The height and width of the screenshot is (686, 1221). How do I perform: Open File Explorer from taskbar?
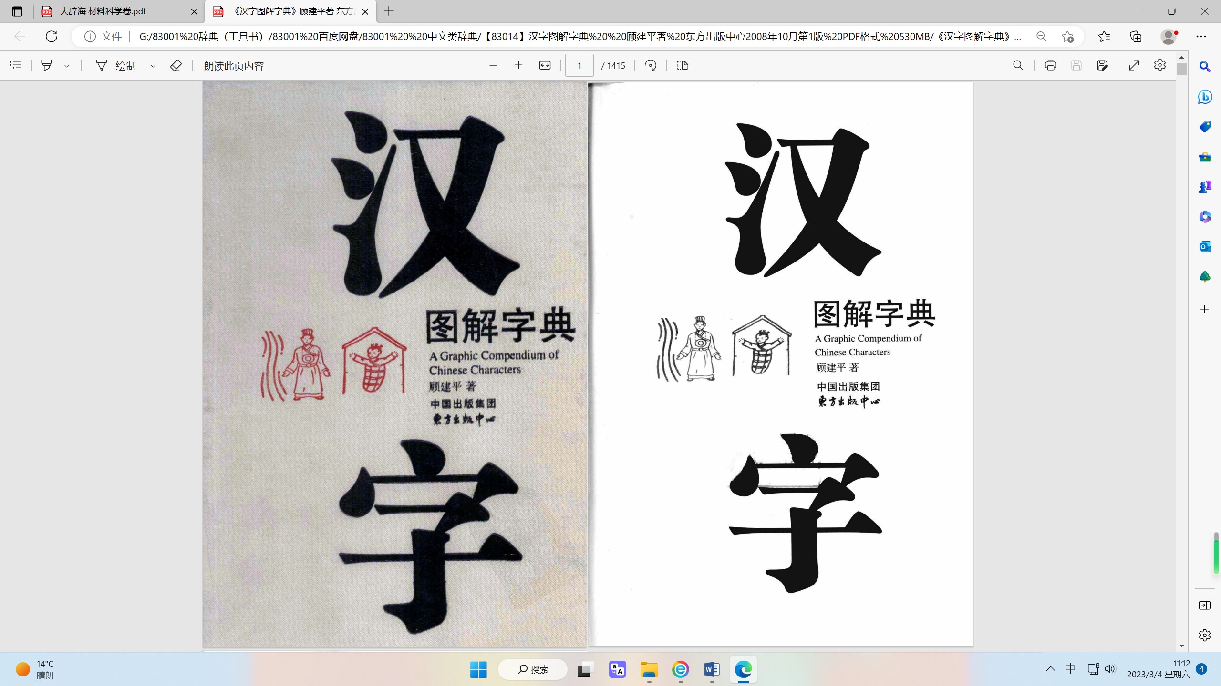pyautogui.click(x=649, y=669)
